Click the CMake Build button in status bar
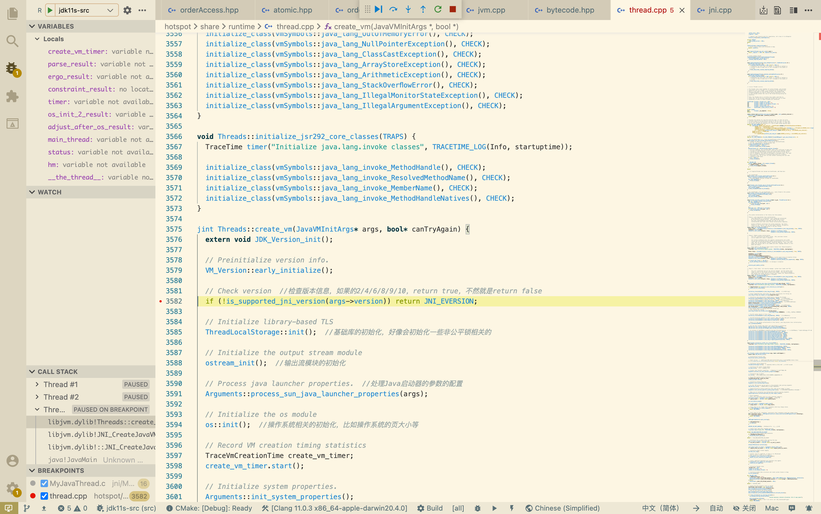This screenshot has height=514, width=821. click(x=430, y=508)
